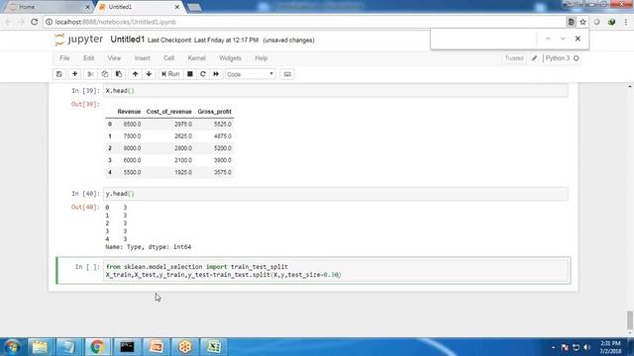Click the Trusted notebook indicator
634x356 pixels.
point(514,58)
